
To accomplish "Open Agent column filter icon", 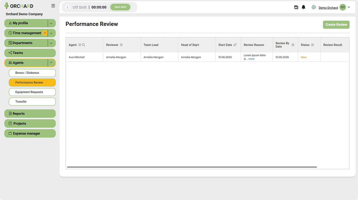I will [x=79, y=45].
